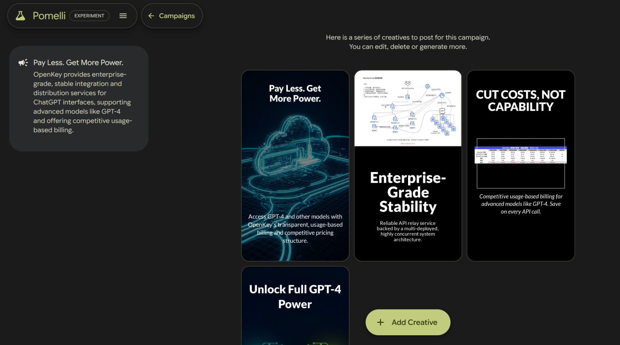Open the Unlock Full GPT-4 Power creative
Image resolution: width=620 pixels, height=345 pixels.
pos(295,306)
